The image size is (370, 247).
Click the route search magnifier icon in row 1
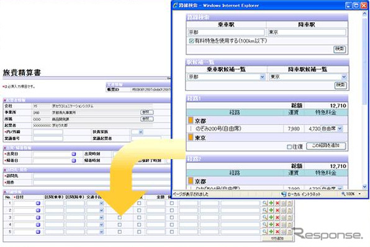265,203
